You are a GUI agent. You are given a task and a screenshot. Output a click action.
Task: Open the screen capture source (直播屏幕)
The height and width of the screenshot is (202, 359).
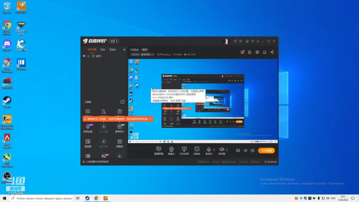pyautogui.click(x=158, y=151)
